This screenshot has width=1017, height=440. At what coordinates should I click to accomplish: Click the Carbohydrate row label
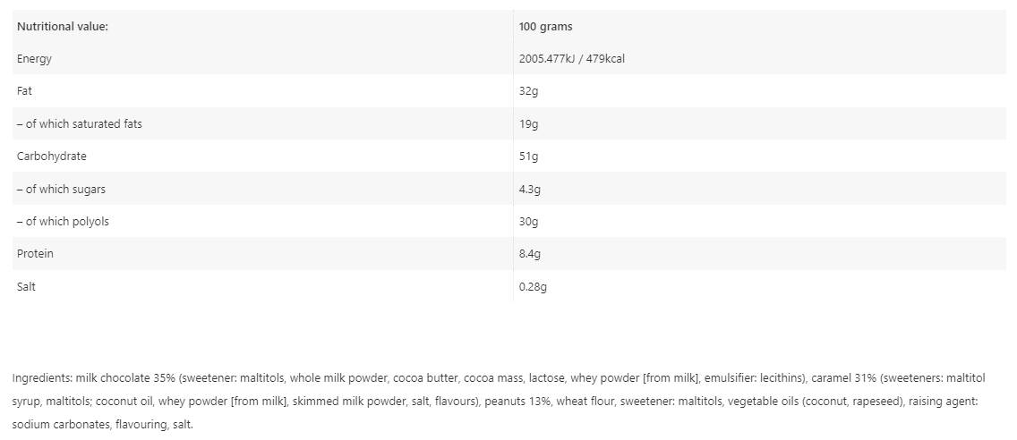pyautogui.click(x=51, y=157)
